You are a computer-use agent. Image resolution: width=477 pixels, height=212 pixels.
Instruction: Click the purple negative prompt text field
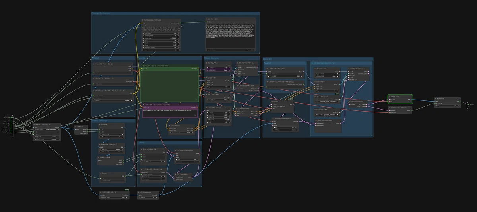(x=170, y=113)
